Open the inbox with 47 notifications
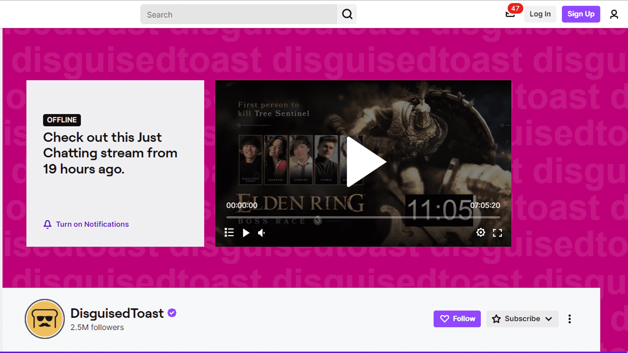The height and width of the screenshot is (353, 628). (x=510, y=14)
